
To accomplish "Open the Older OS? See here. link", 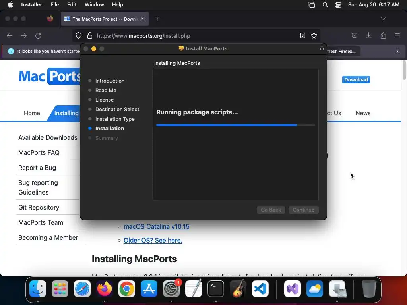I will [153, 240].
